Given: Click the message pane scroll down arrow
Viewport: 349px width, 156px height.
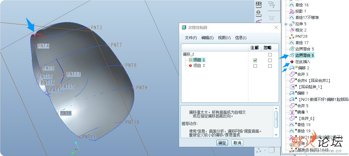Looking at the screenshot, I should (276, 135).
